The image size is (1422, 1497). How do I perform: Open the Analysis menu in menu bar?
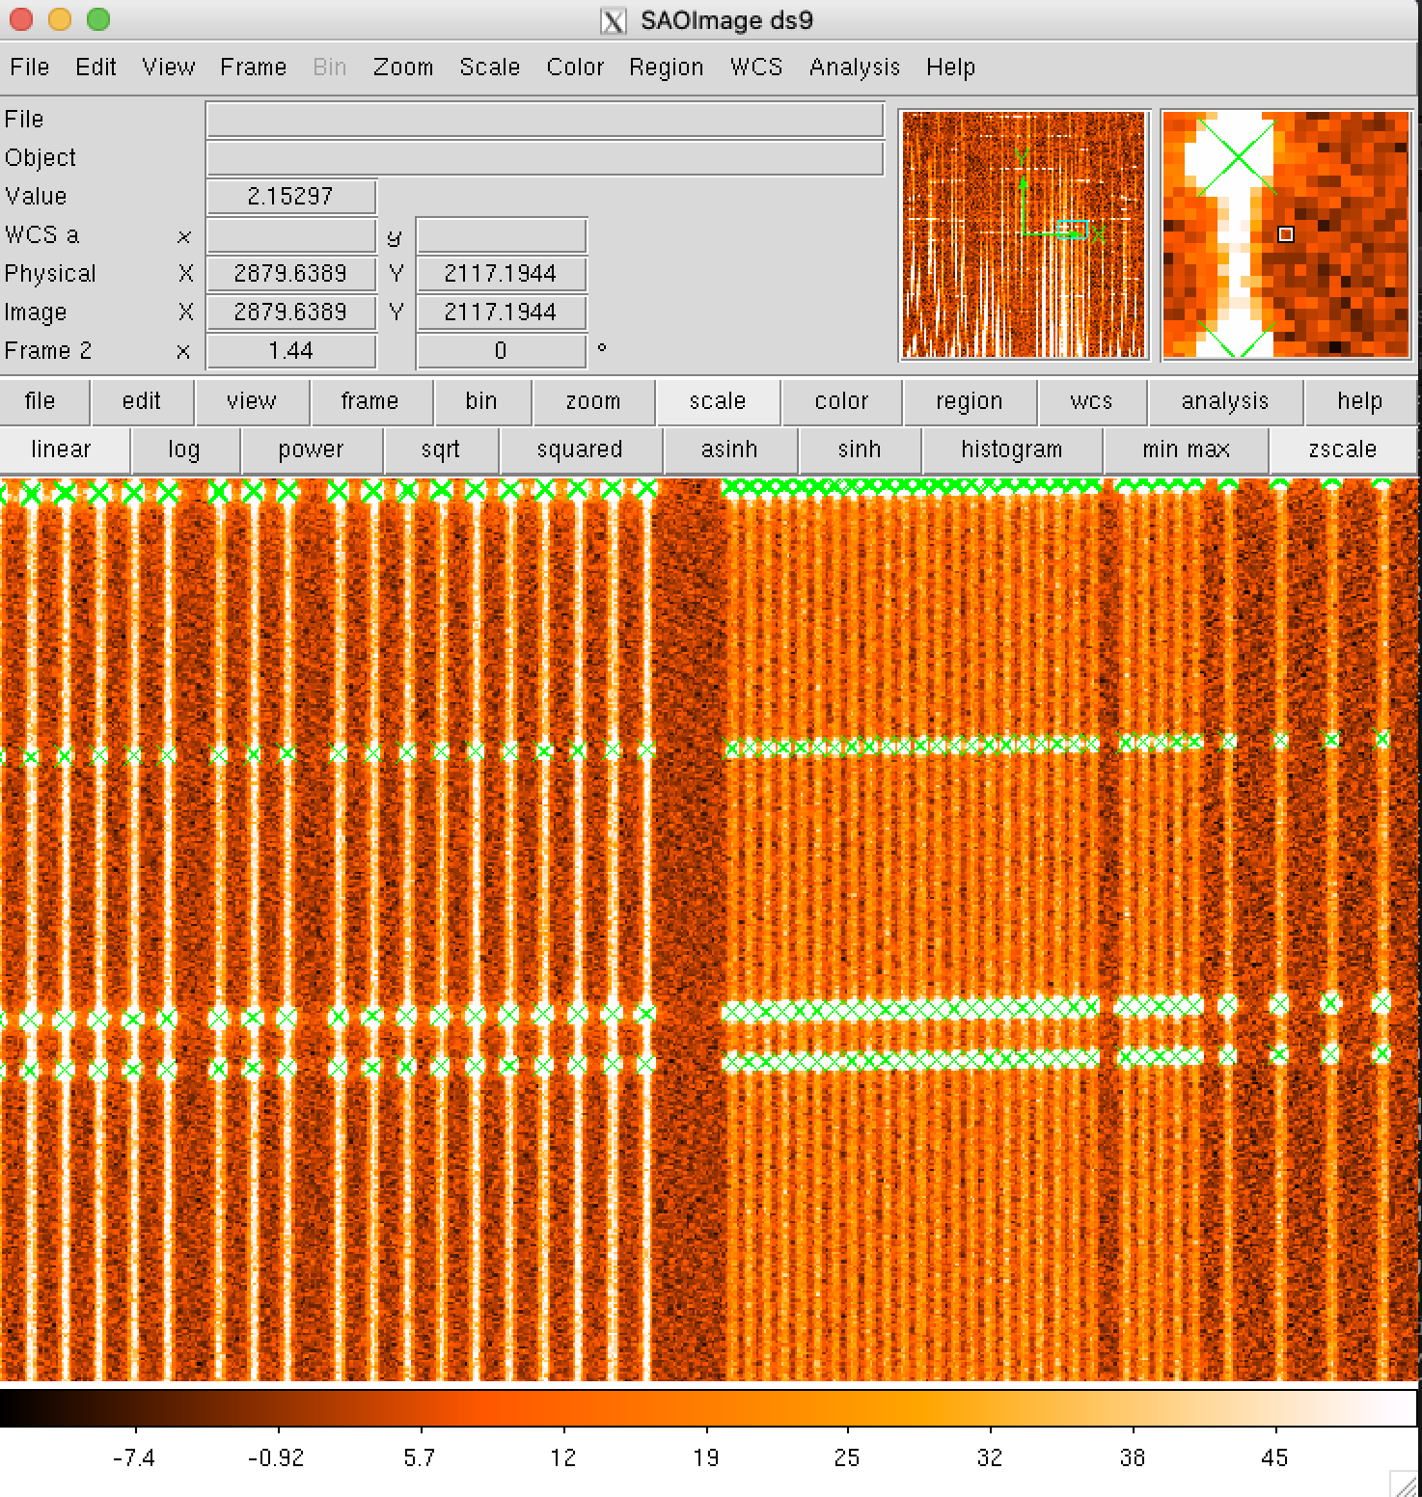coord(854,67)
